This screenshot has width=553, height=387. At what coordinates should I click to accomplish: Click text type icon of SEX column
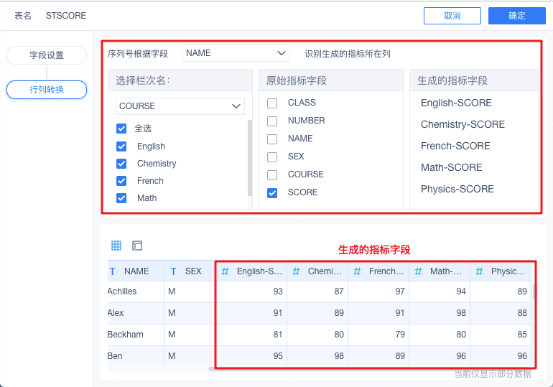click(174, 271)
